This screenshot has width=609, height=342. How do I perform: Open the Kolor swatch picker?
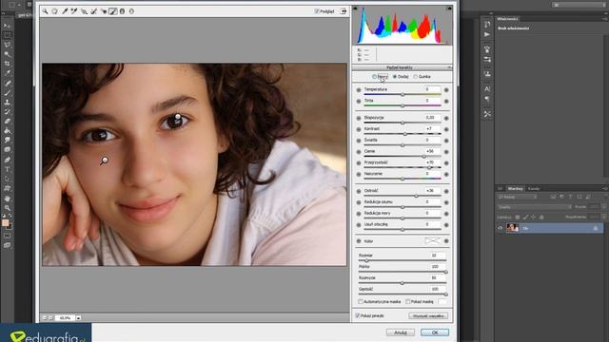(432, 240)
